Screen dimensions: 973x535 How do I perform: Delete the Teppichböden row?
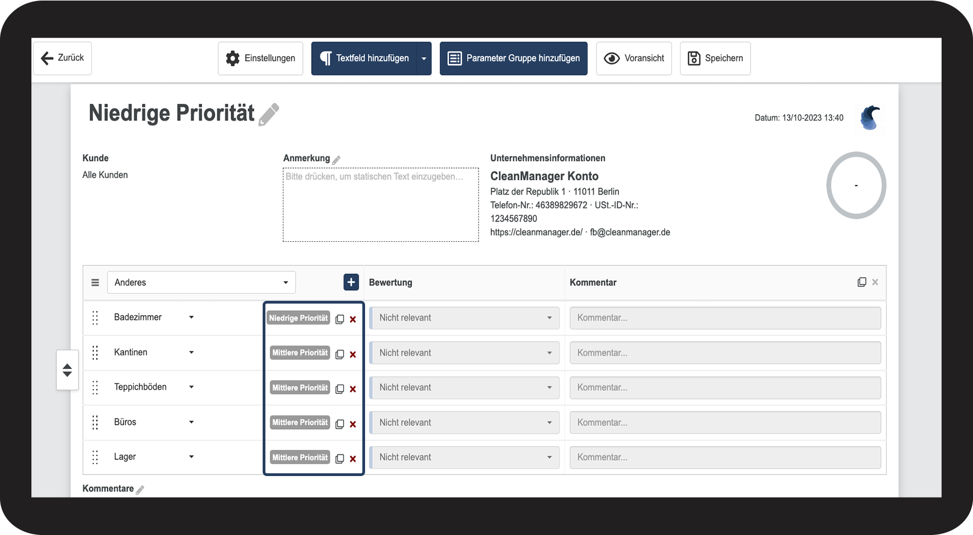pyautogui.click(x=353, y=389)
